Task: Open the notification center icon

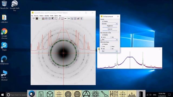Action: [x=169, y=95]
